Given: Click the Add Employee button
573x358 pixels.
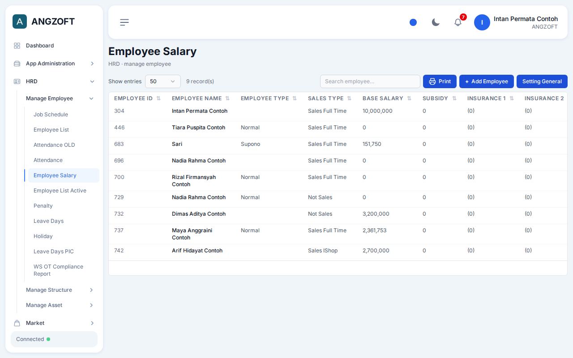Looking at the screenshot, I should coord(487,81).
